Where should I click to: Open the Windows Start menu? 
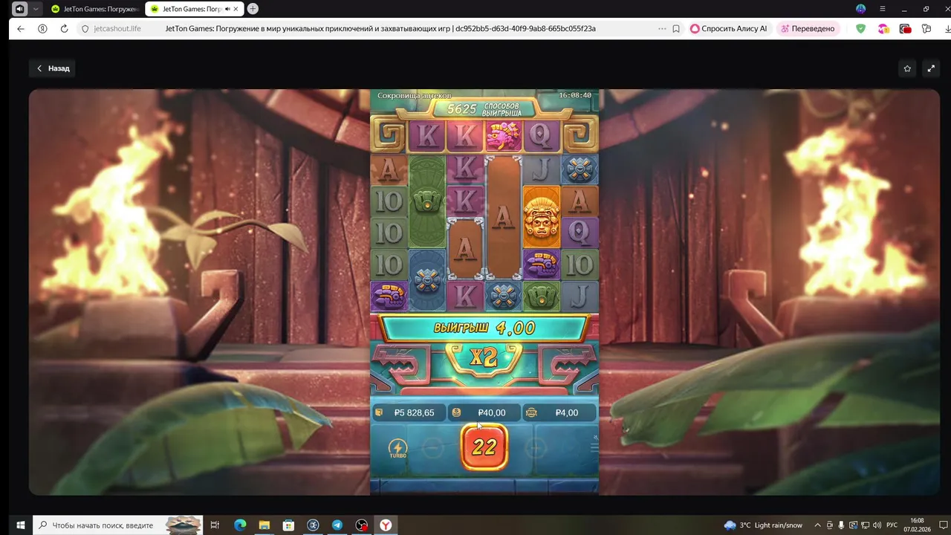[21, 525]
